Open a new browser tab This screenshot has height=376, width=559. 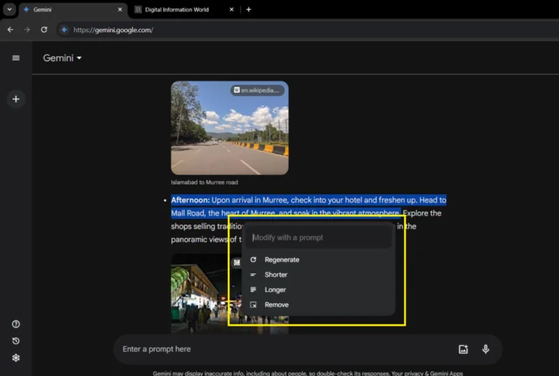(x=249, y=10)
